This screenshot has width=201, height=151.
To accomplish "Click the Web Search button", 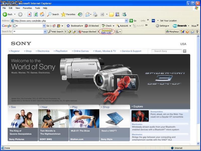I will (x=56, y=32).
